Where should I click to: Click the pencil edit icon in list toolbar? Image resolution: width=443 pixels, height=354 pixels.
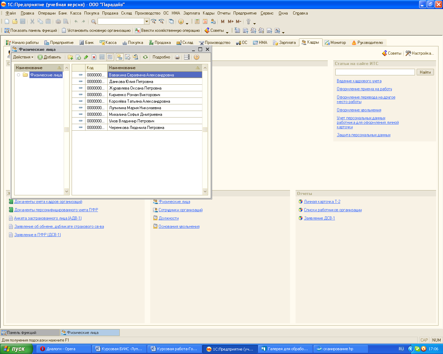pyautogui.click(x=86, y=57)
